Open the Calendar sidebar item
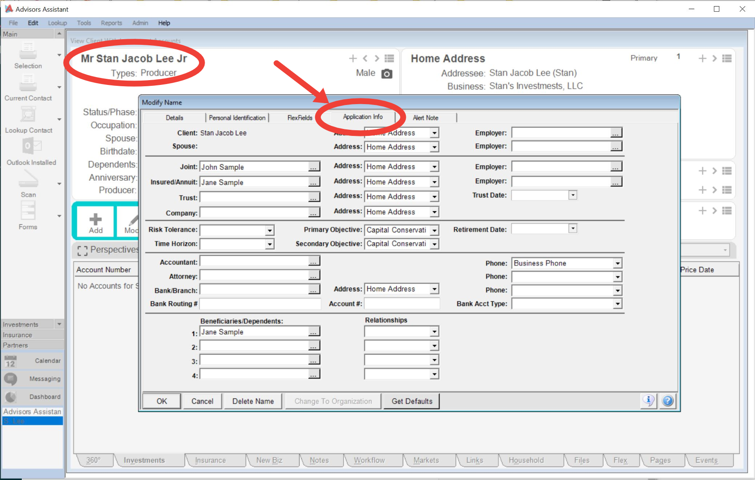Screen dimensions: 755x480 [32, 361]
